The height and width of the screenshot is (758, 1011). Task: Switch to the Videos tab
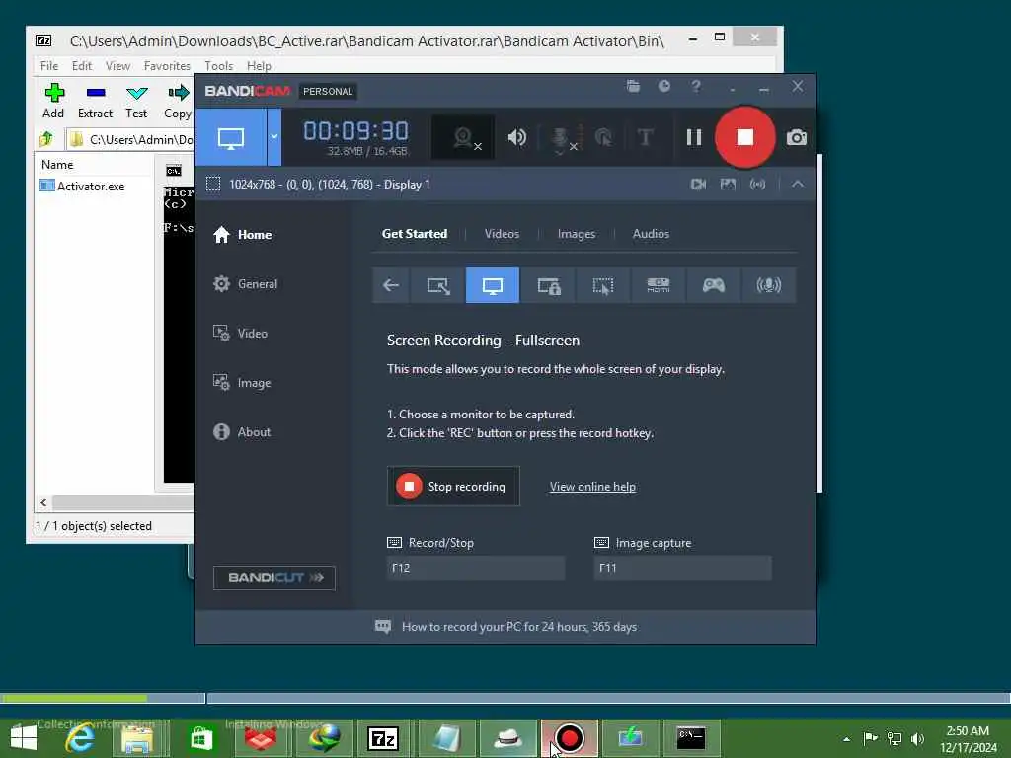(x=502, y=234)
